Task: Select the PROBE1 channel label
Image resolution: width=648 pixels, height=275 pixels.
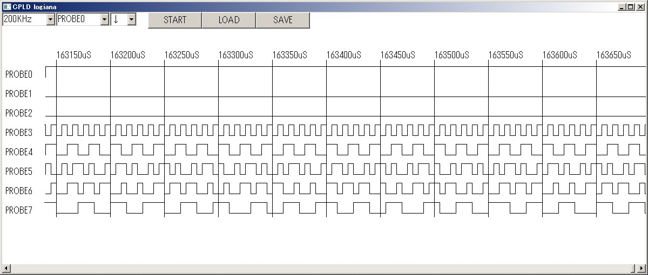Action: point(19,93)
